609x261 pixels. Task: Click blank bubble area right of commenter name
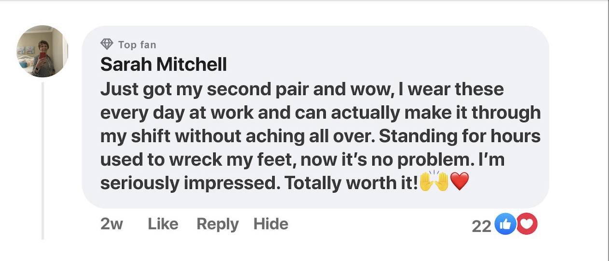[x=386, y=65]
